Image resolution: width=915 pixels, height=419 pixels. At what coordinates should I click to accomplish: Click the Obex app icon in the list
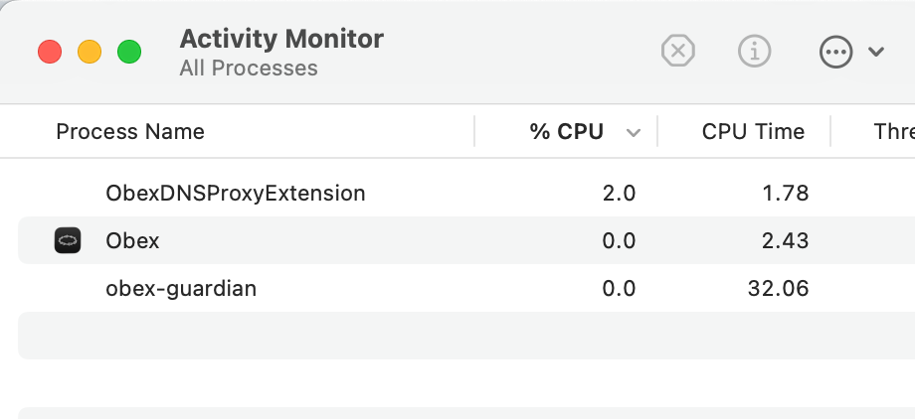click(68, 240)
